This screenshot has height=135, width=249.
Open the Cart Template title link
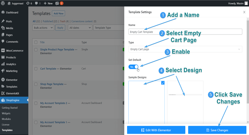pyautogui.click(x=48, y=69)
